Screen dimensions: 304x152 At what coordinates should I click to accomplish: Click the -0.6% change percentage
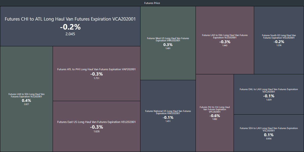[x=215, y=116]
